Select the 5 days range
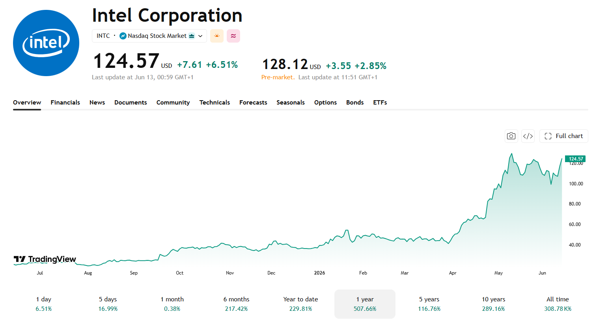 point(108,304)
